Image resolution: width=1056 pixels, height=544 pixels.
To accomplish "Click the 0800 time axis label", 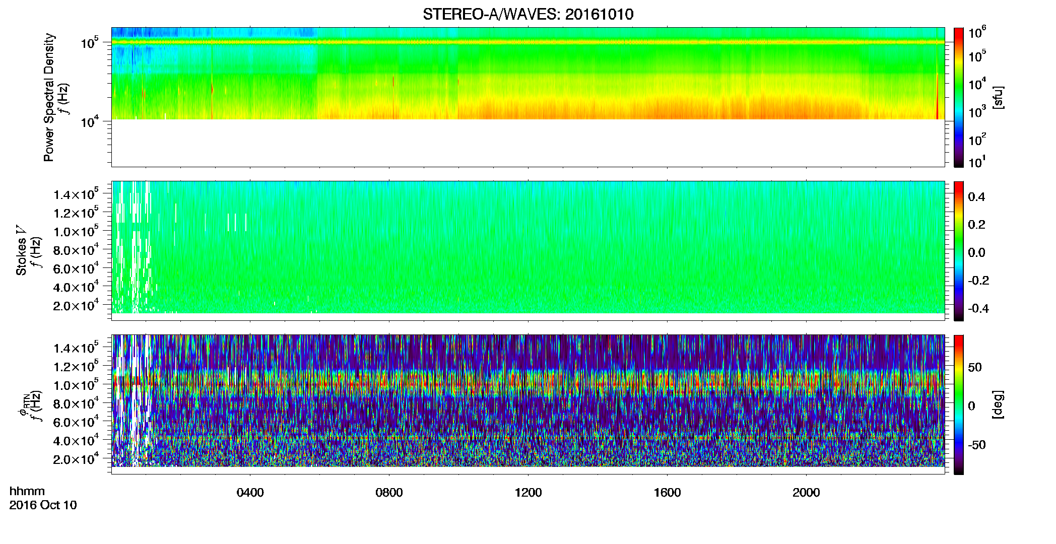I will [389, 493].
